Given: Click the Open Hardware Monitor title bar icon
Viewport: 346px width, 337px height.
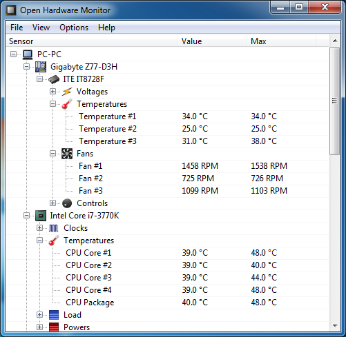Looking at the screenshot, I should [11, 10].
